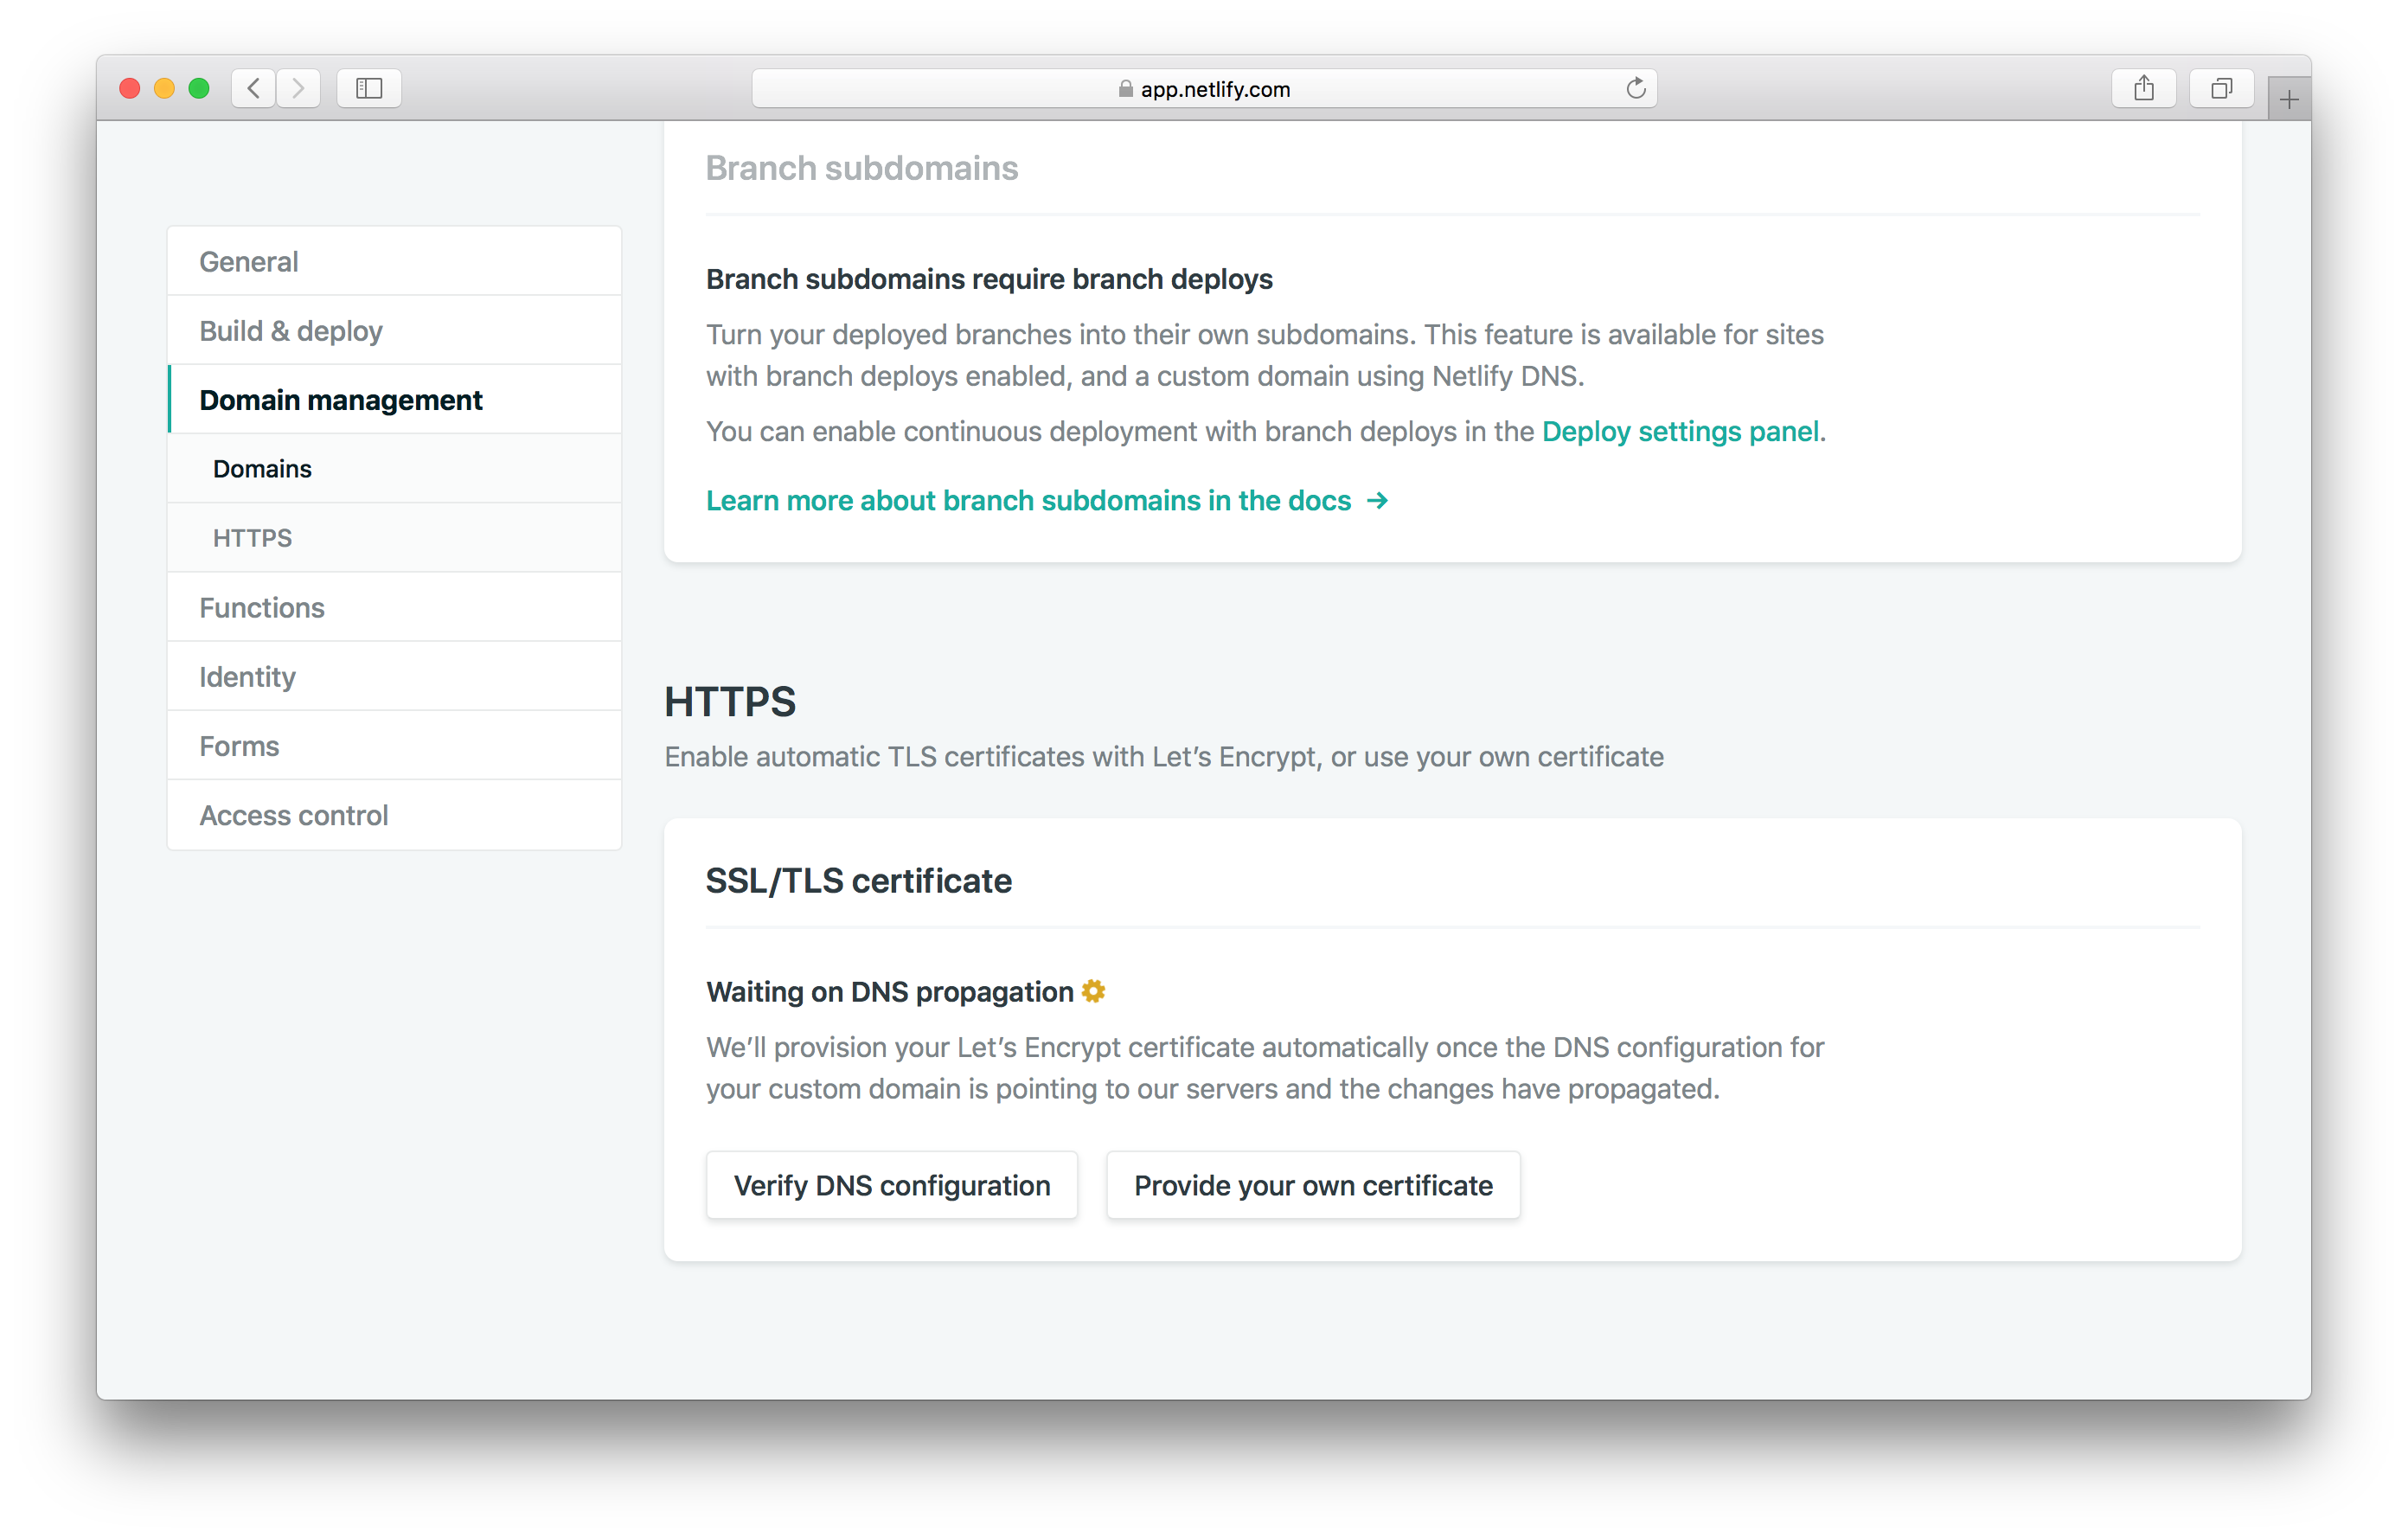This screenshot has width=2408, height=1538.
Task: Click the DNS propagation gear status icon
Action: tap(1093, 991)
